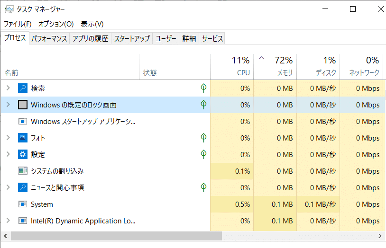Switch to the パフォーマンス tab
Image resolution: width=386 pixels, height=248 pixels.
(x=49, y=39)
